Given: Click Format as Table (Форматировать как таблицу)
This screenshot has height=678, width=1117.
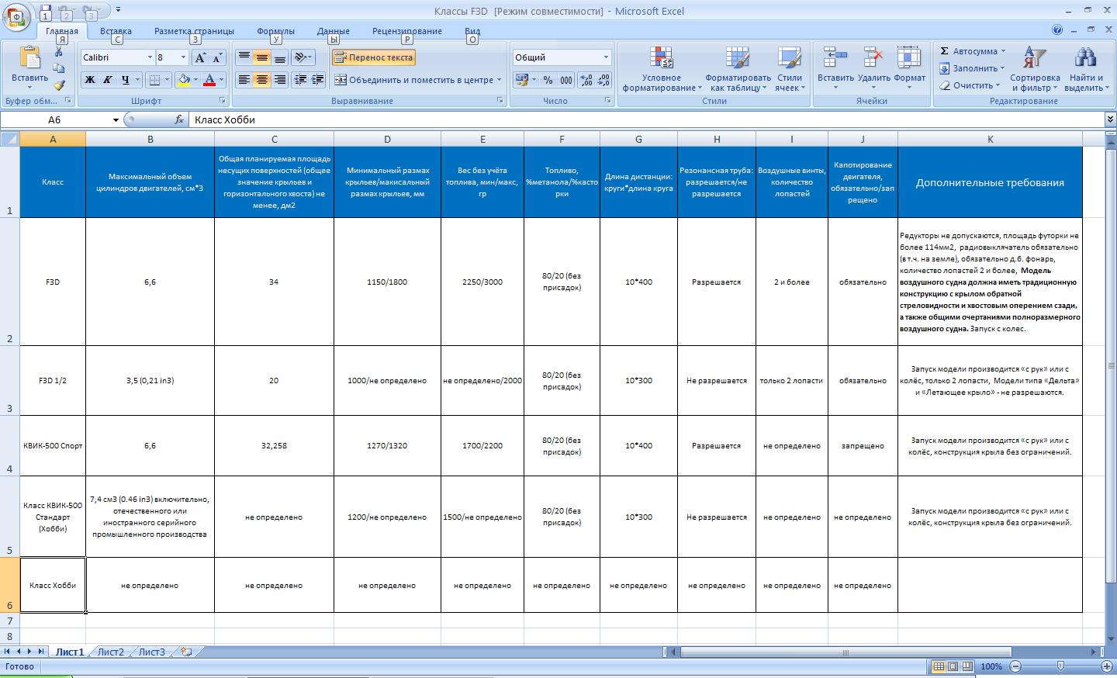Looking at the screenshot, I should [x=738, y=69].
